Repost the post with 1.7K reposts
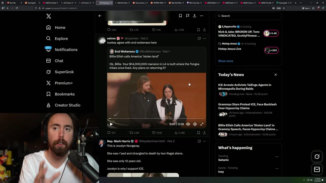The image size is (326, 183). (x=134, y=30)
